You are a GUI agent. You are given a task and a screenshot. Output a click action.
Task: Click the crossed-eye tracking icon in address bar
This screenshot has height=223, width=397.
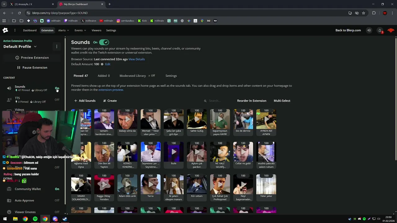pyautogui.click(x=357, y=13)
